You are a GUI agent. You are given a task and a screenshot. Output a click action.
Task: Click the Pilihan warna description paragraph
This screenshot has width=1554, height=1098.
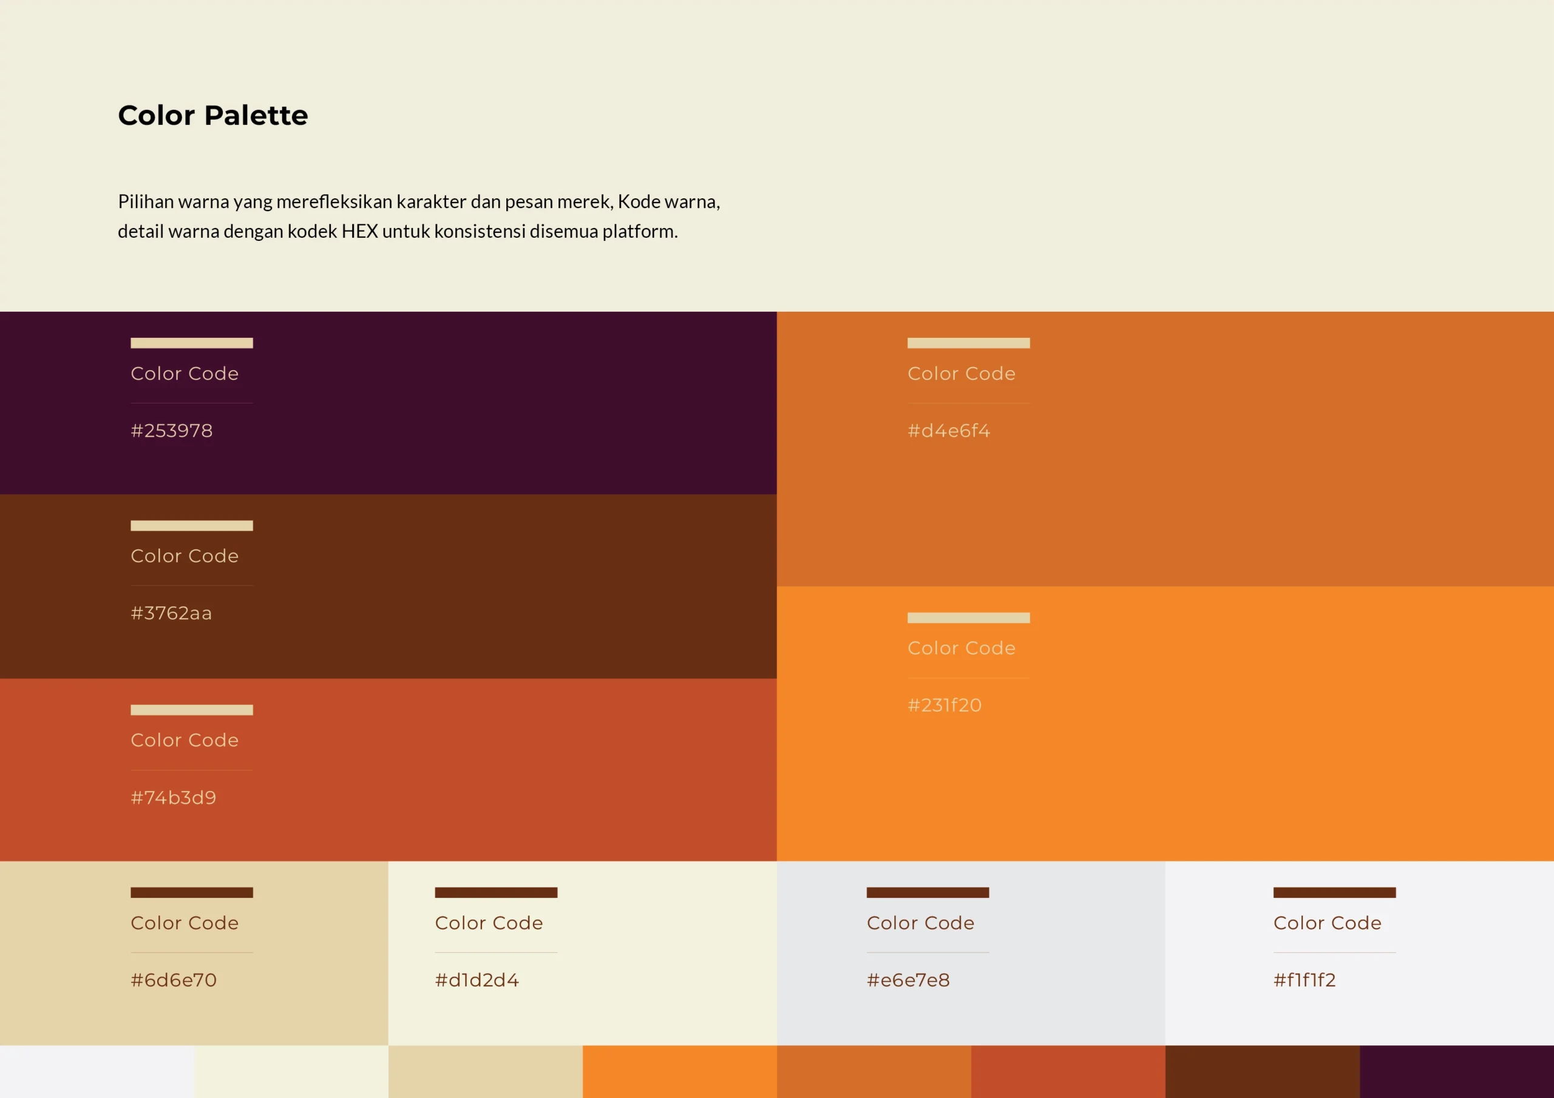[x=418, y=217]
